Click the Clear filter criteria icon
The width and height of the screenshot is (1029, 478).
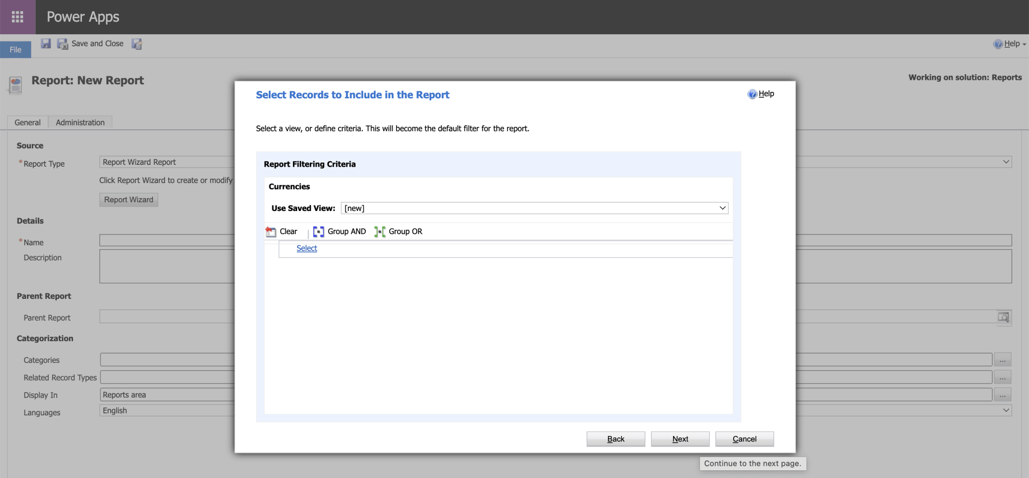(271, 232)
